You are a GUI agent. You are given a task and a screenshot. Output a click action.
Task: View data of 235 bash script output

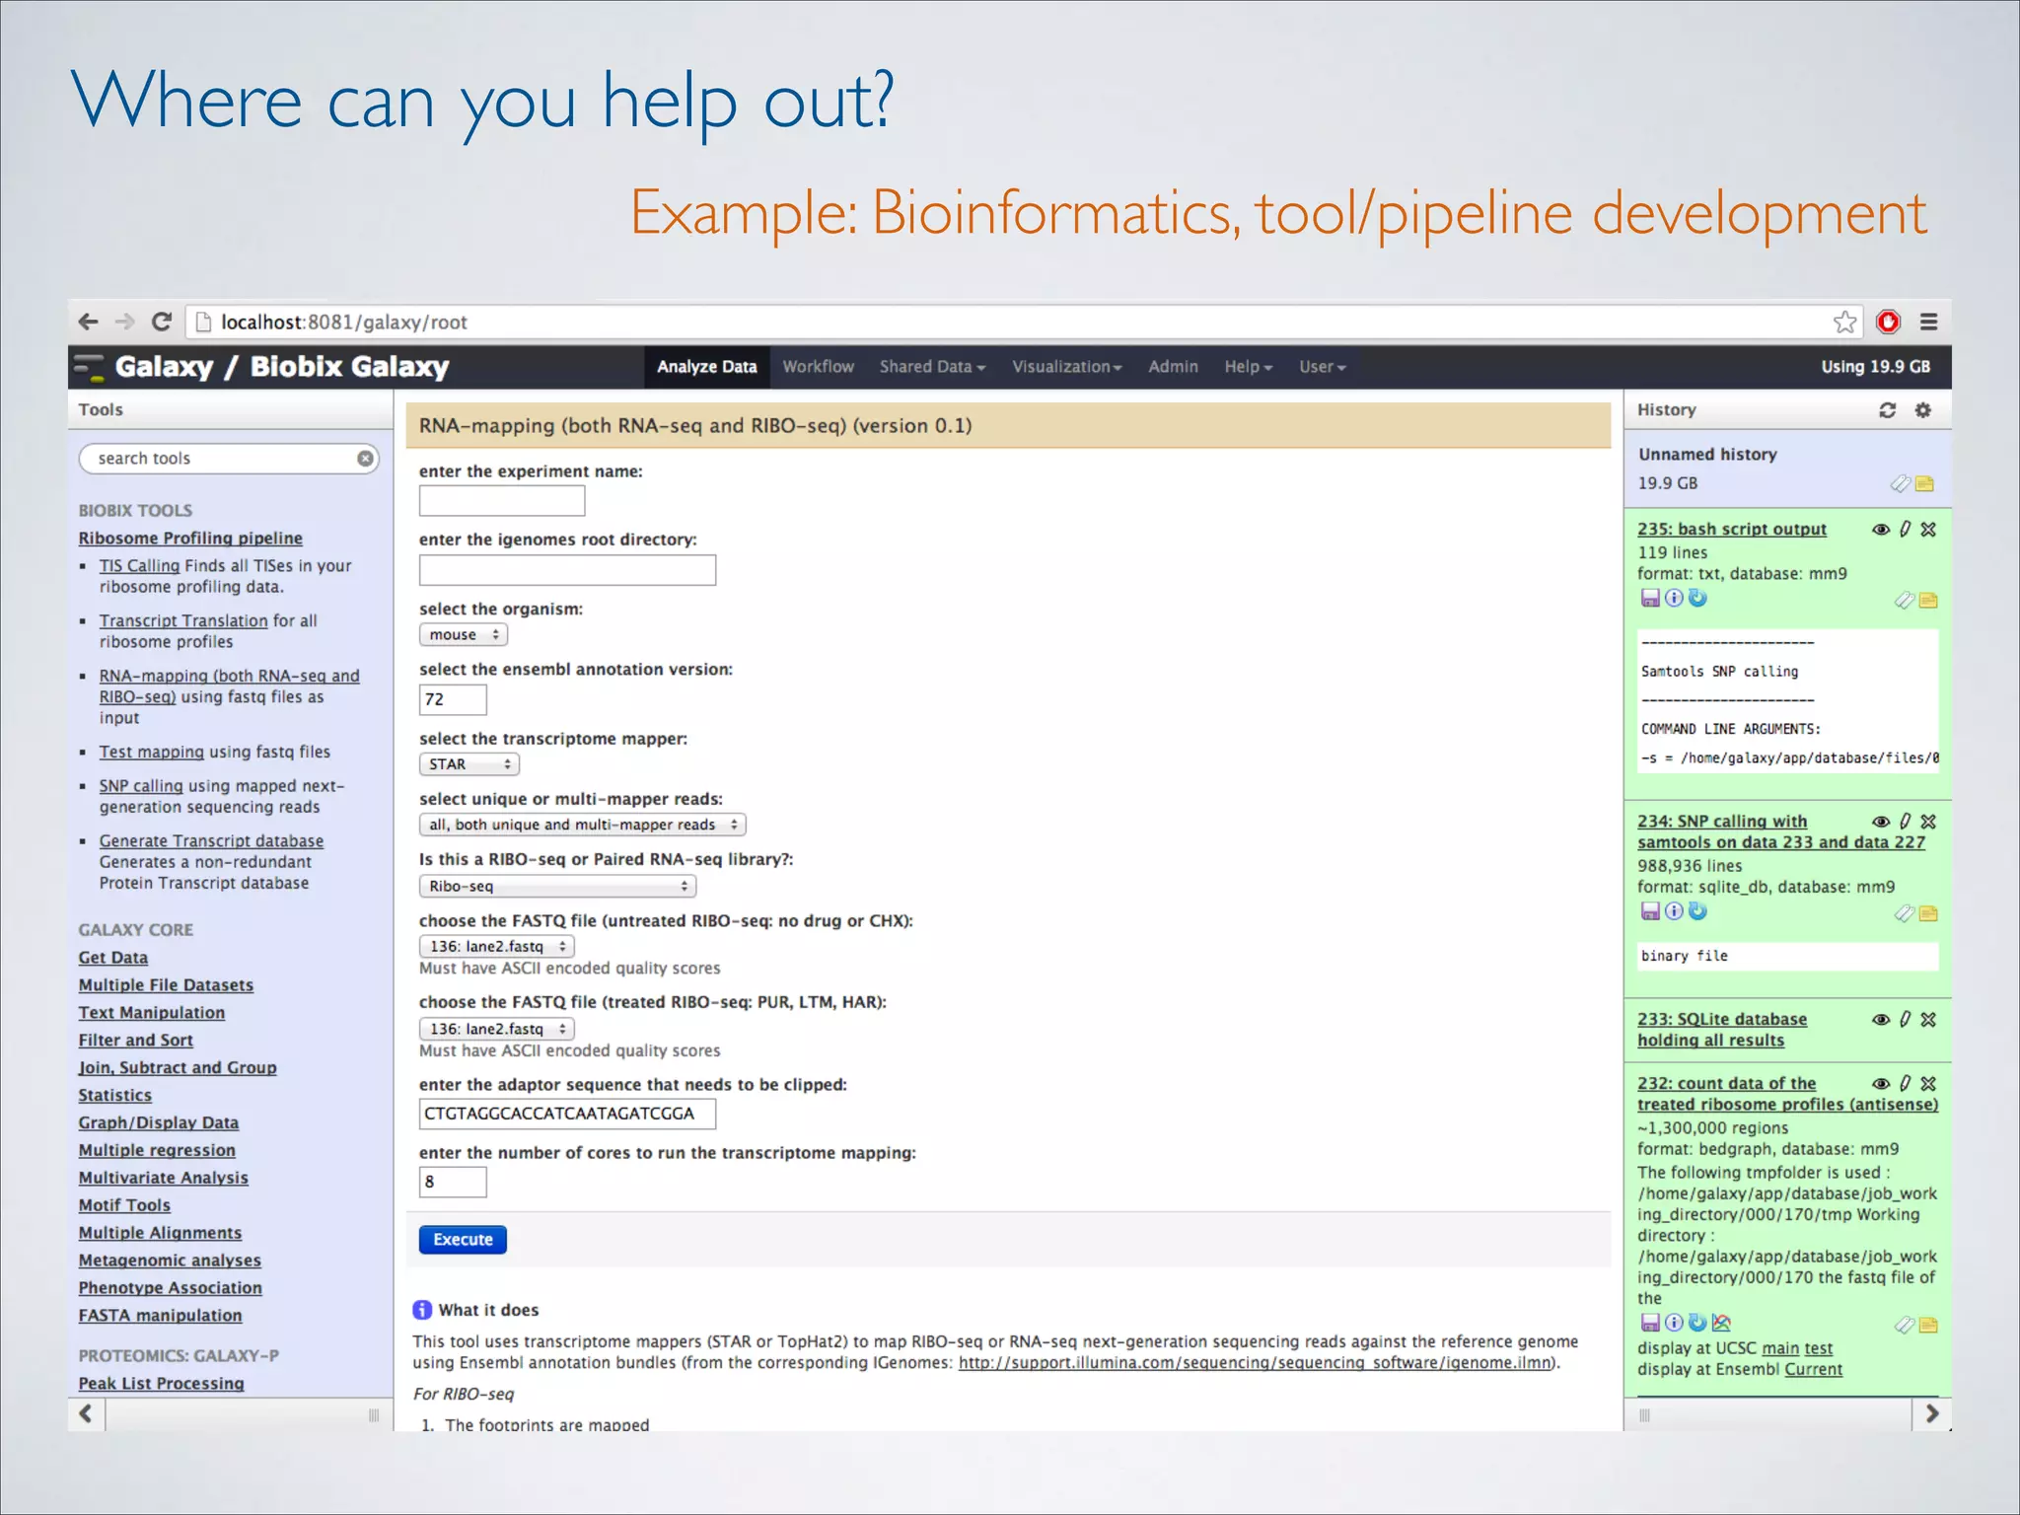point(1881,530)
